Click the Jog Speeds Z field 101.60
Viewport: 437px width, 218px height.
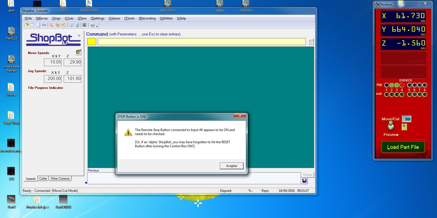tap(72, 79)
